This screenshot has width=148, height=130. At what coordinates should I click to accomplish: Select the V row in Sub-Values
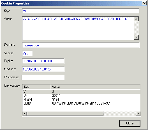pyautogui.click(x=82, y=92)
